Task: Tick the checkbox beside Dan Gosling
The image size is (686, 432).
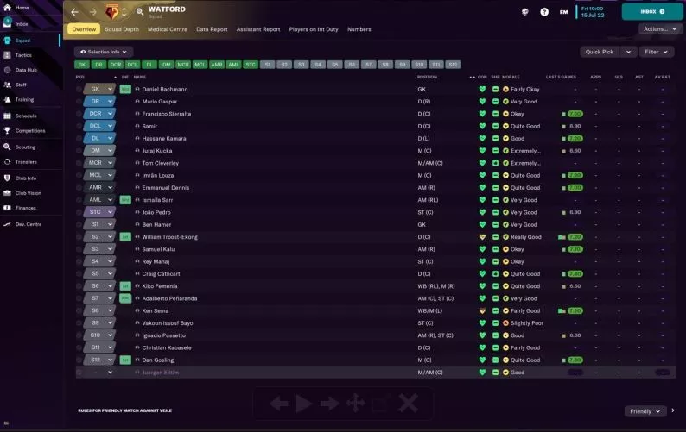Action: pos(79,360)
